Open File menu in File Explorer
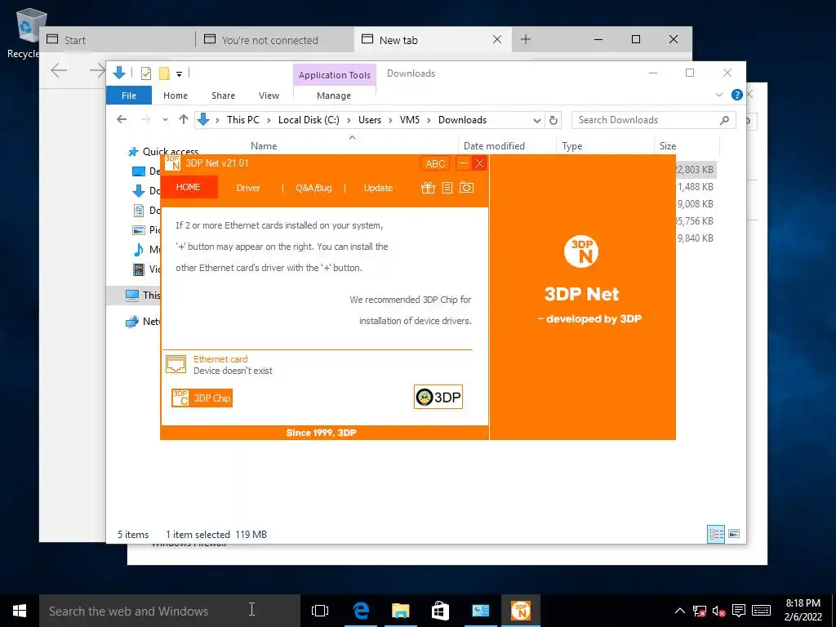 pyautogui.click(x=129, y=96)
